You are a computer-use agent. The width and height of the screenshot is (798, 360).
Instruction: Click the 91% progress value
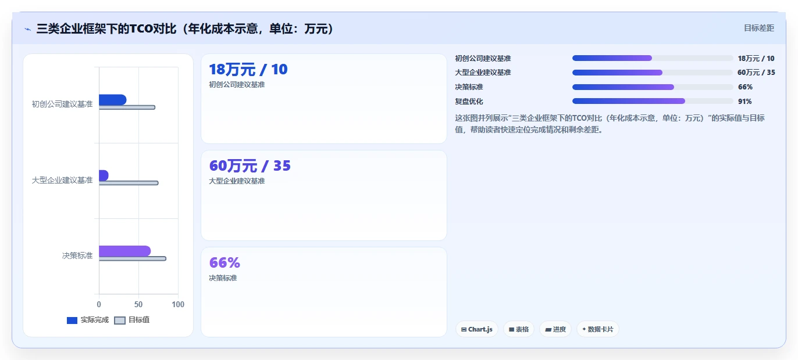(x=744, y=102)
